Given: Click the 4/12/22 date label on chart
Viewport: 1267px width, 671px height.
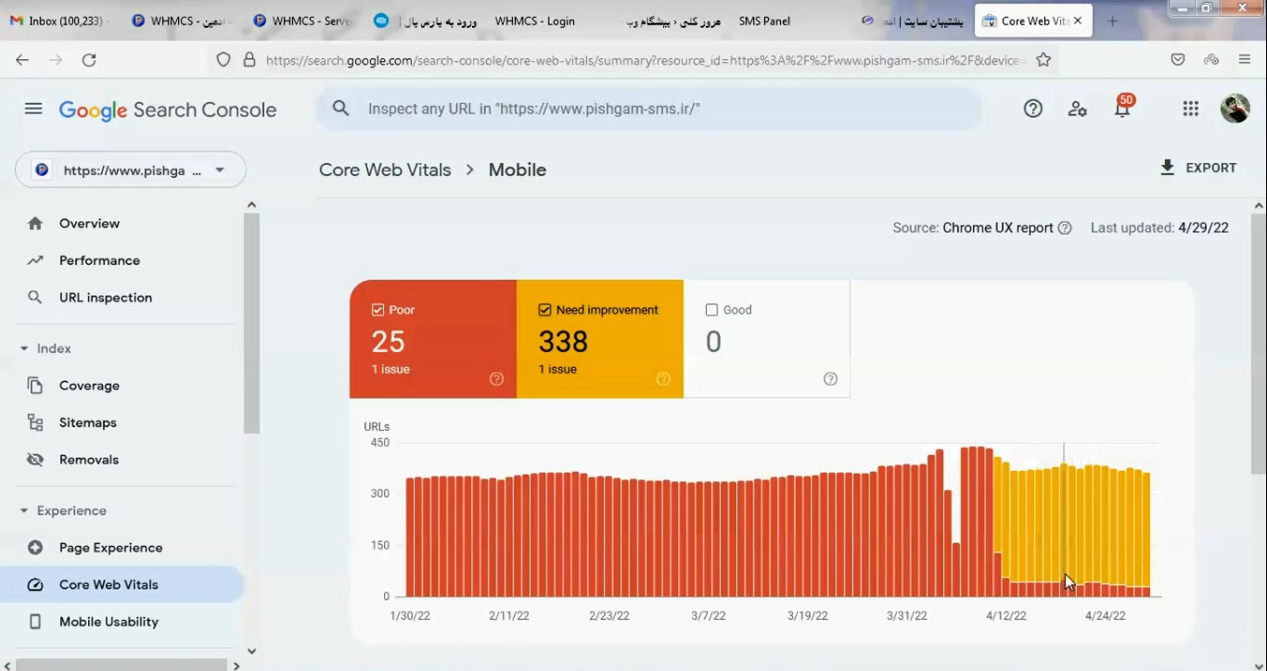Looking at the screenshot, I should (1006, 615).
